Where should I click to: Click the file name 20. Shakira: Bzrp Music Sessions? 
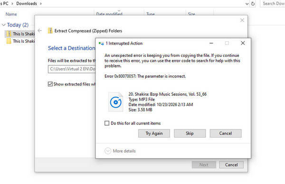[x=167, y=94]
